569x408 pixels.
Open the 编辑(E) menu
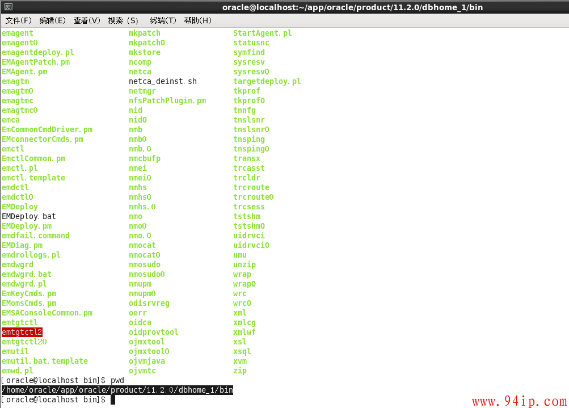(x=53, y=20)
